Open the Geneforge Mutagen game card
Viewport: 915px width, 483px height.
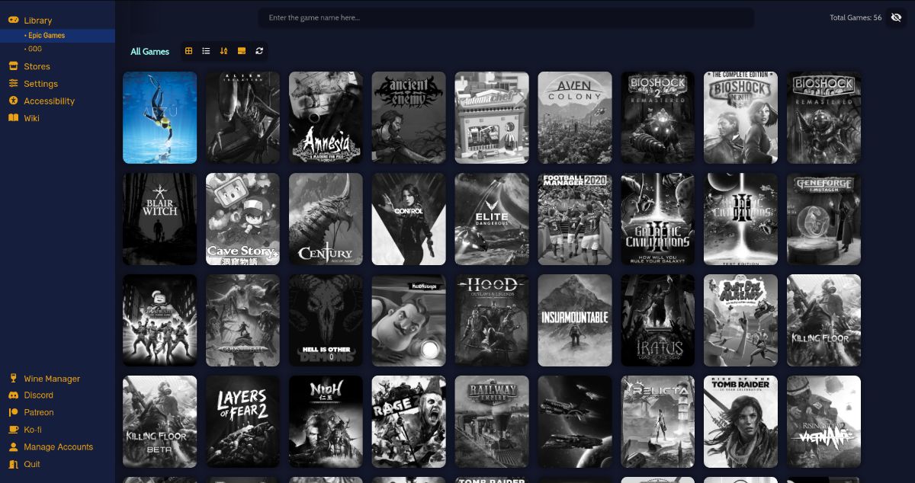[x=824, y=219]
